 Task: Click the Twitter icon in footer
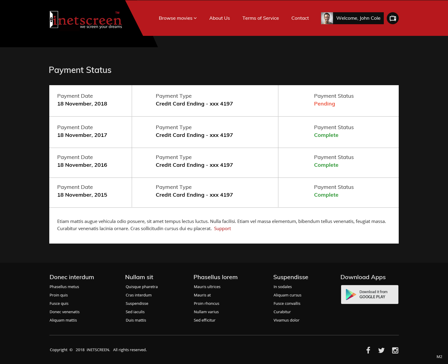click(381, 350)
